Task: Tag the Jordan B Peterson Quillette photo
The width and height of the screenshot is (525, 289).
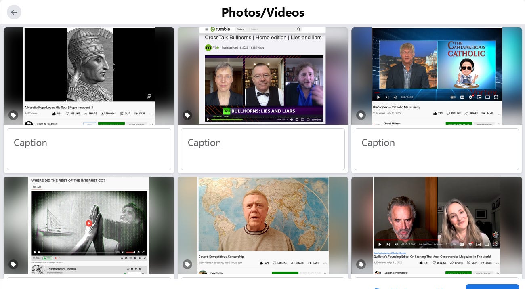Action: tap(361, 264)
